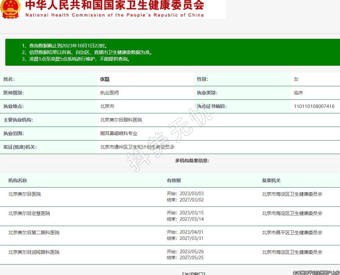Click the 执业医师 physician level value
This screenshot has height=275, width=340.
tap(109, 93)
